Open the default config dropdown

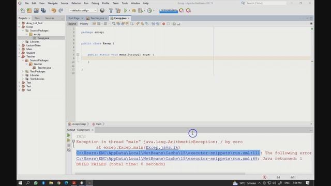click(x=83, y=10)
